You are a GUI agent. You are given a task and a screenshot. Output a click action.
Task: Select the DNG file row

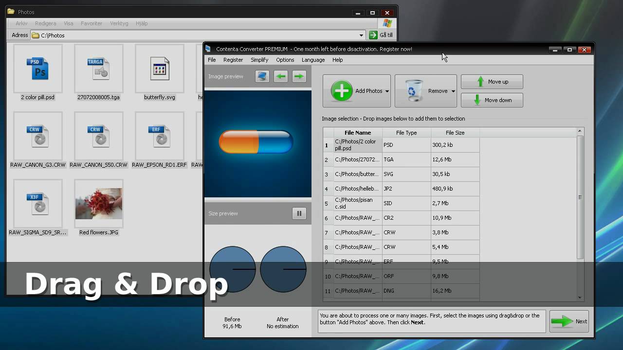(x=401, y=291)
